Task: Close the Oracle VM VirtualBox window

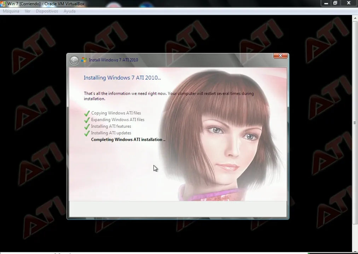Action: click(349, 3)
